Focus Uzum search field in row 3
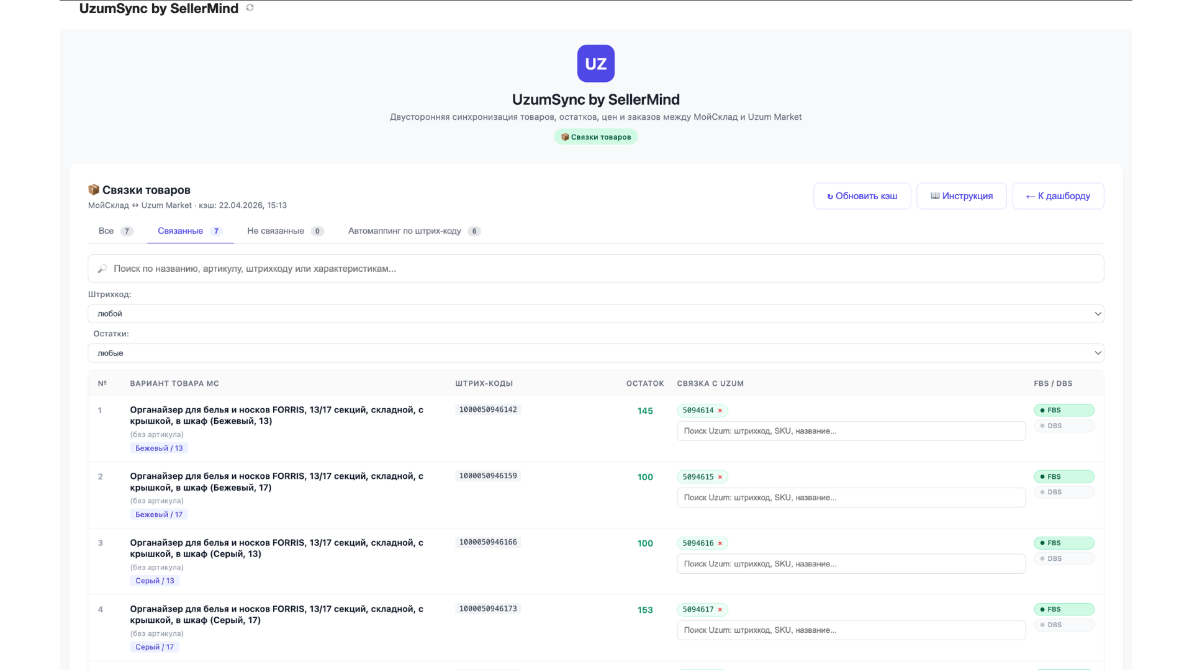The width and height of the screenshot is (1192, 670). [x=851, y=564]
